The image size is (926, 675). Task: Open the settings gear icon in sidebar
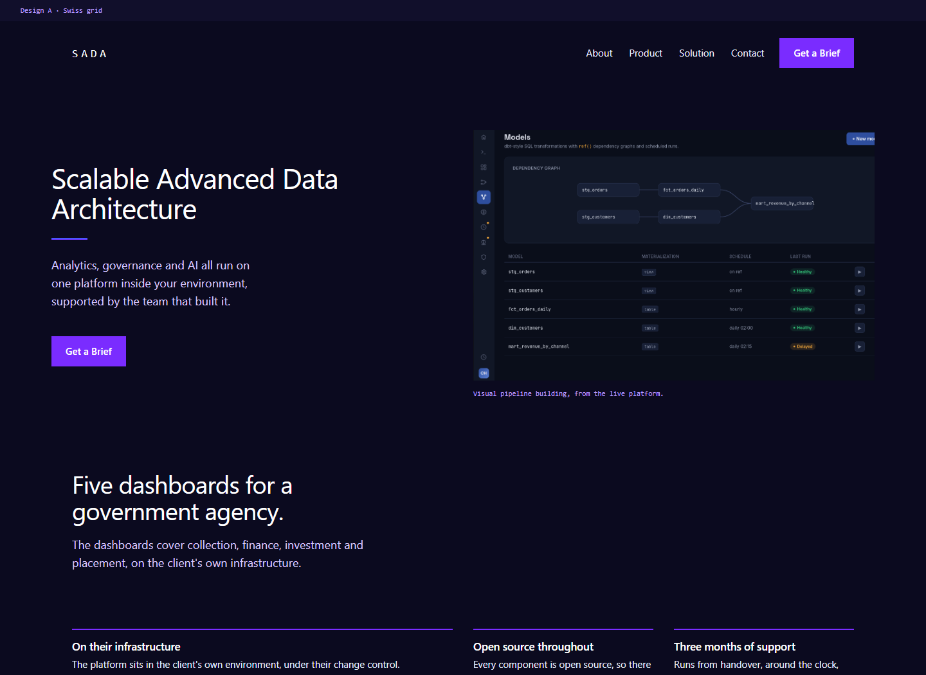tap(484, 272)
